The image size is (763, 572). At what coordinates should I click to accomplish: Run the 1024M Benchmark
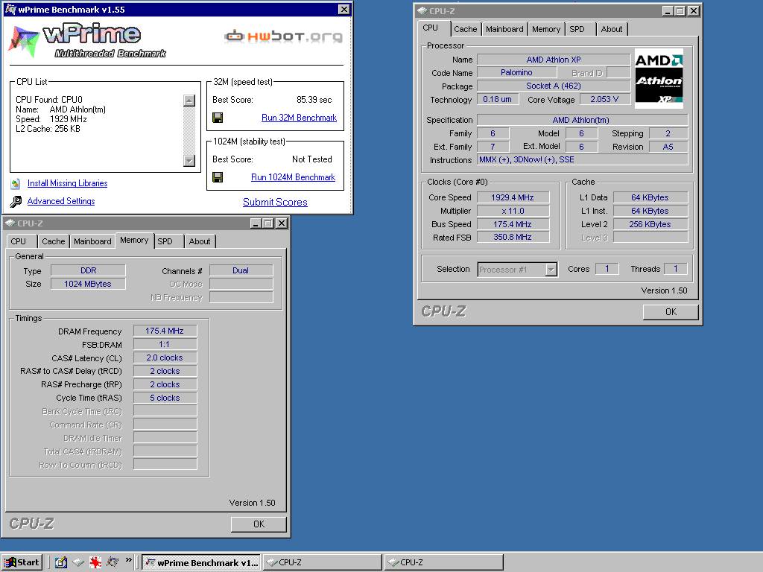[293, 177]
